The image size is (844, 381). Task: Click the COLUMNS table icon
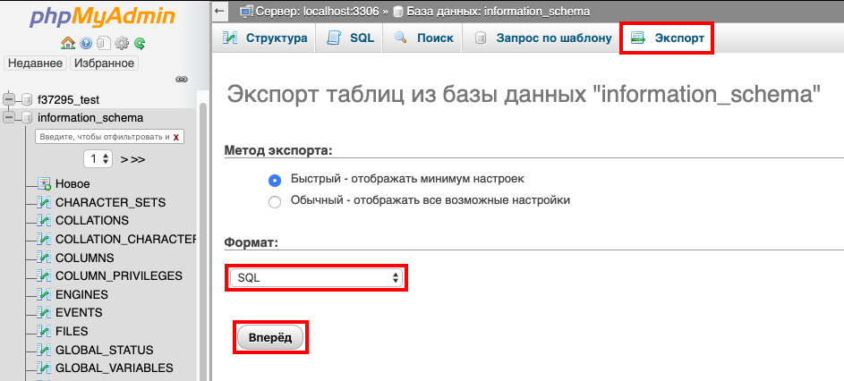coord(44,258)
